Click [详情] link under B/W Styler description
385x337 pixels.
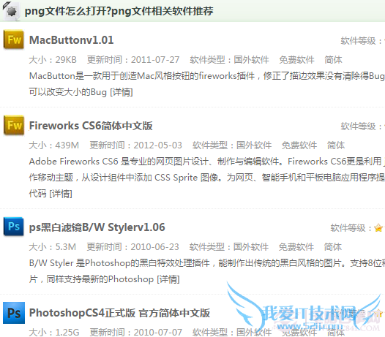click(x=168, y=279)
